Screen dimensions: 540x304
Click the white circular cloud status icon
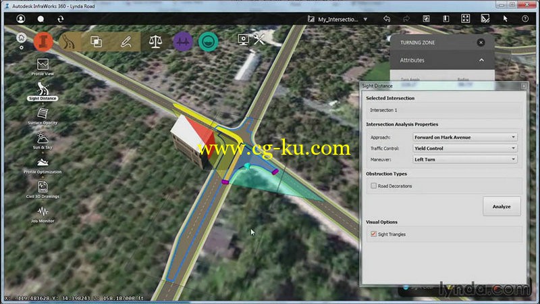click(40, 19)
